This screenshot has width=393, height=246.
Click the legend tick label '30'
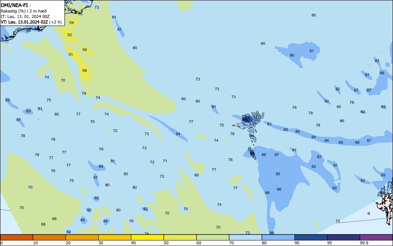101,243
